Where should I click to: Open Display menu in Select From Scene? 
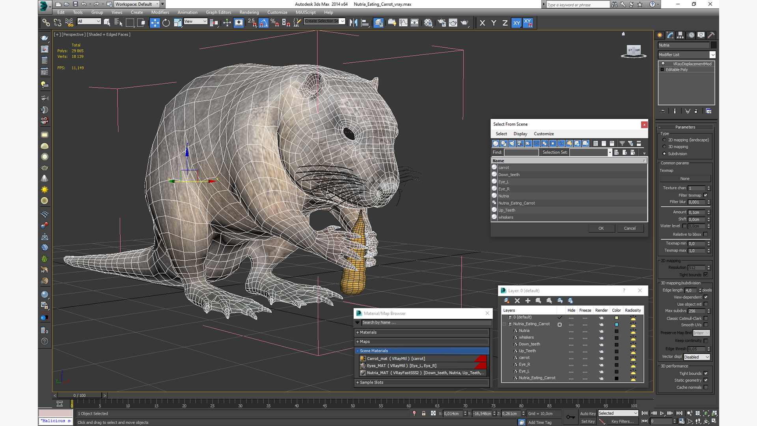click(x=520, y=134)
